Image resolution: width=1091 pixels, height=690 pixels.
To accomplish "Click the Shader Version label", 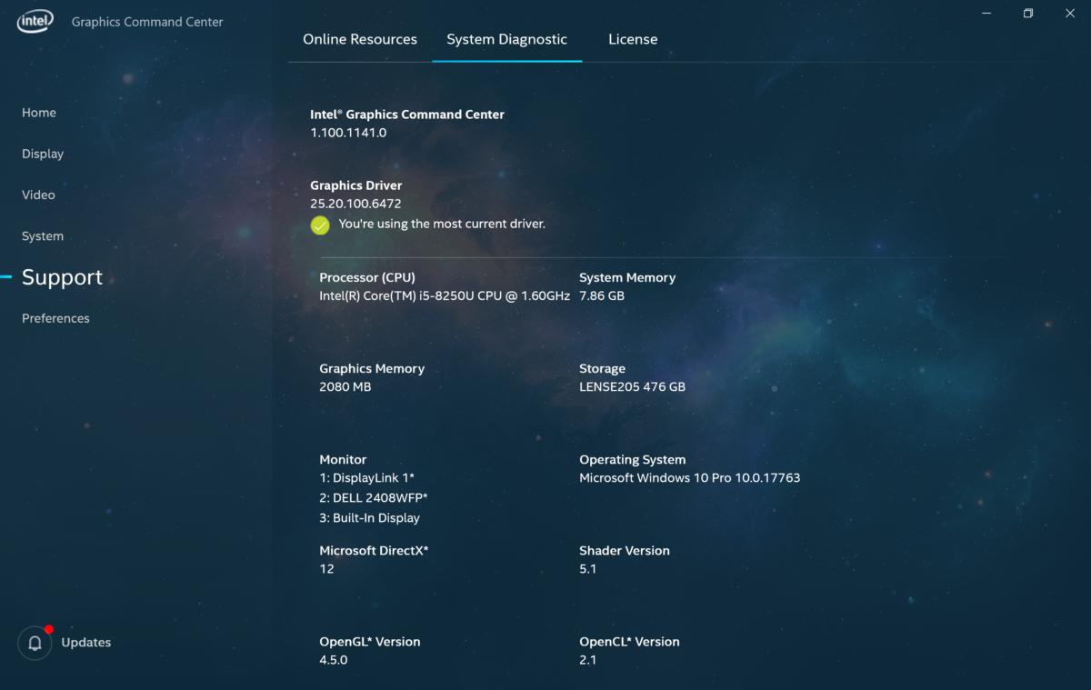I will point(625,551).
